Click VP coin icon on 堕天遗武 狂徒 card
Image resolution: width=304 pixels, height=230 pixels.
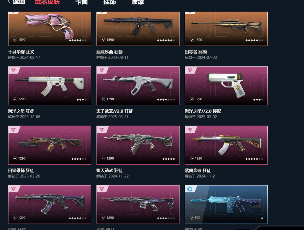tap(103, 158)
